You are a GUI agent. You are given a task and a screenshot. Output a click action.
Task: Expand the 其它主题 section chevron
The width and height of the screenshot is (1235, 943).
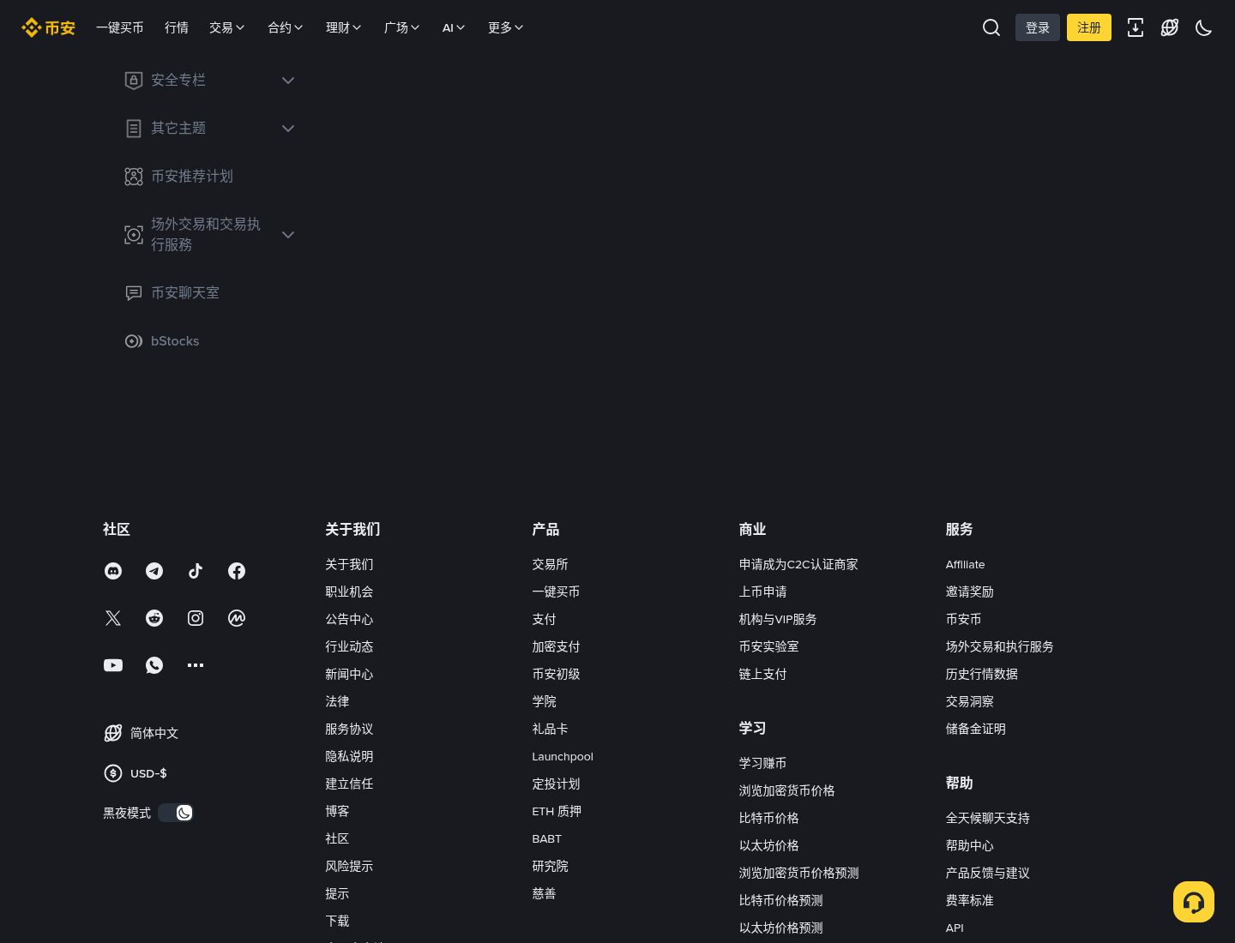coord(288,129)
